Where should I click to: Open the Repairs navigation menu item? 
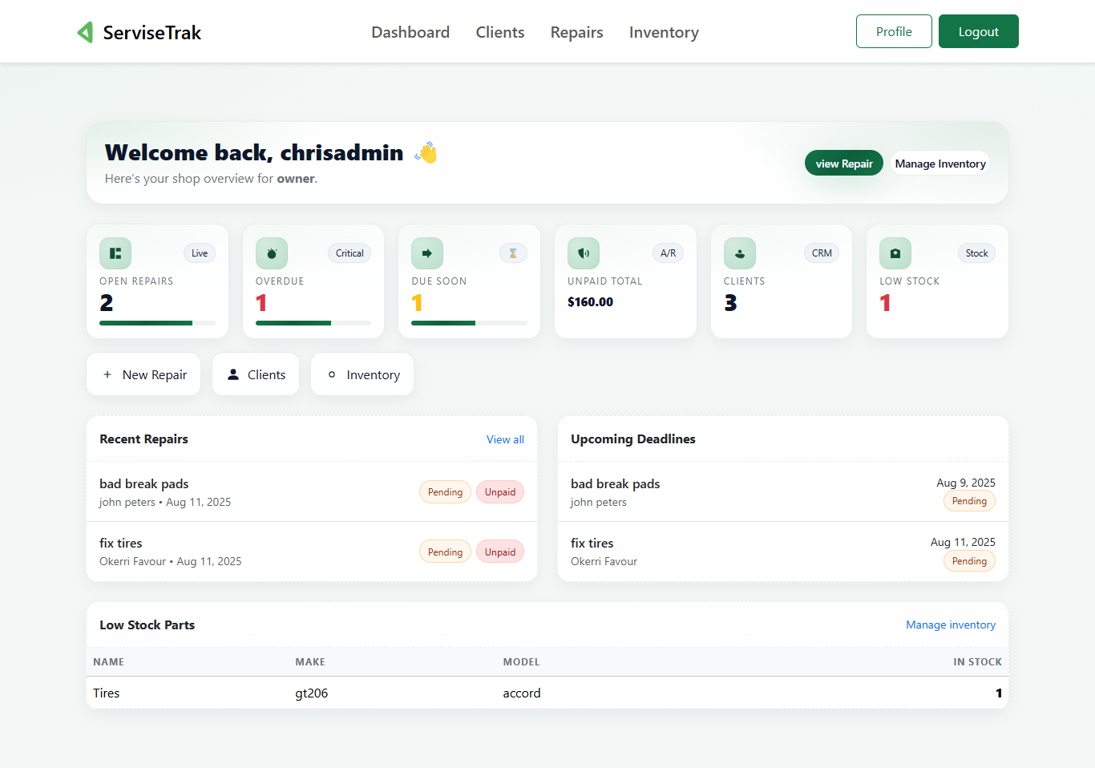(576, 32)
